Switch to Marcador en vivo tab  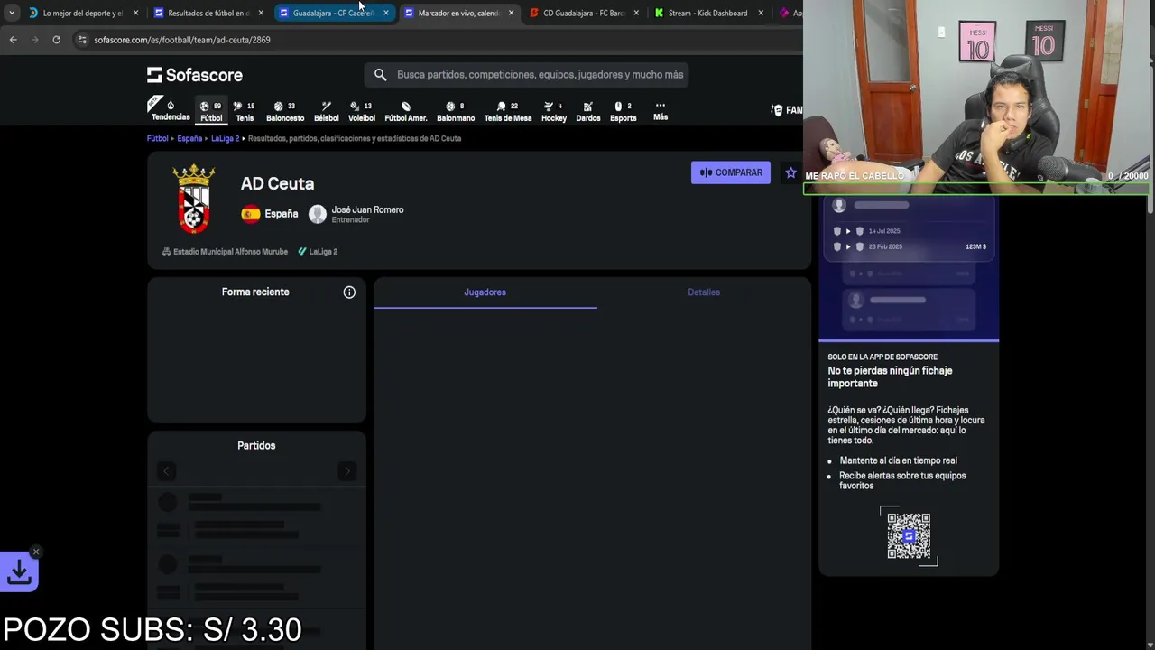pos(458,13)
